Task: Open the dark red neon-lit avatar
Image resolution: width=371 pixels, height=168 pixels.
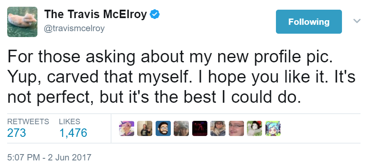Action: click(x=200, y=128)
